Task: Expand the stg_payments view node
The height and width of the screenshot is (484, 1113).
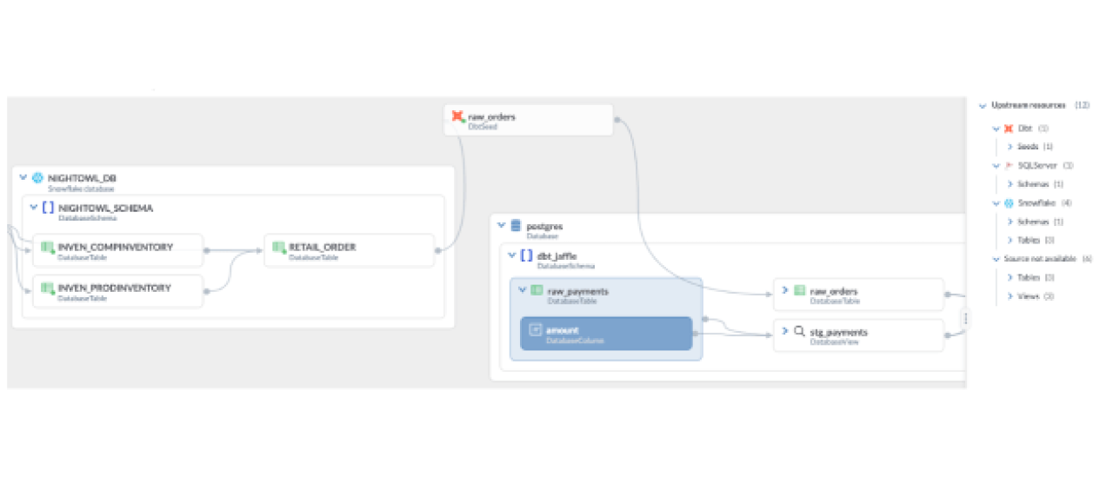Action: tap(785, 332)
